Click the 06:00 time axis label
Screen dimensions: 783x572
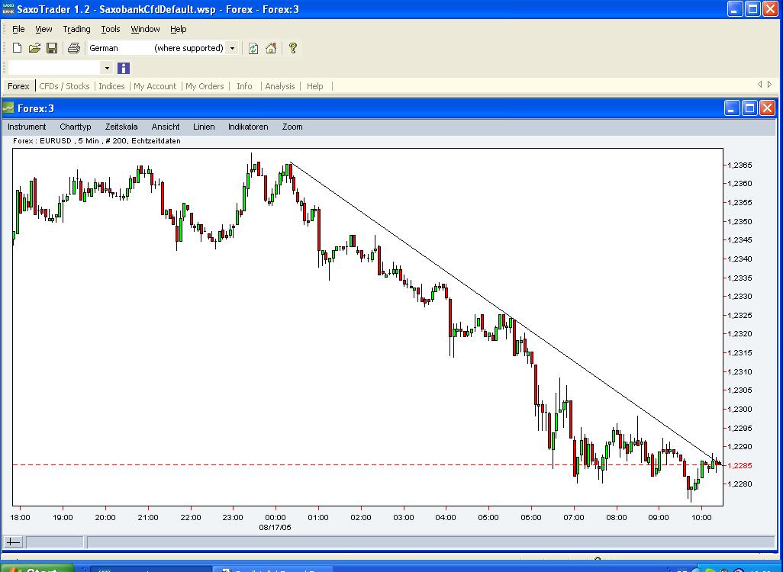tap(531, 518)
